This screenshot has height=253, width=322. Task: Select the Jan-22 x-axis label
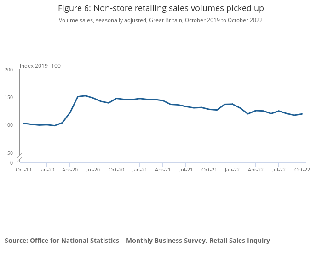pyautogui.click(x=232, y=170)
